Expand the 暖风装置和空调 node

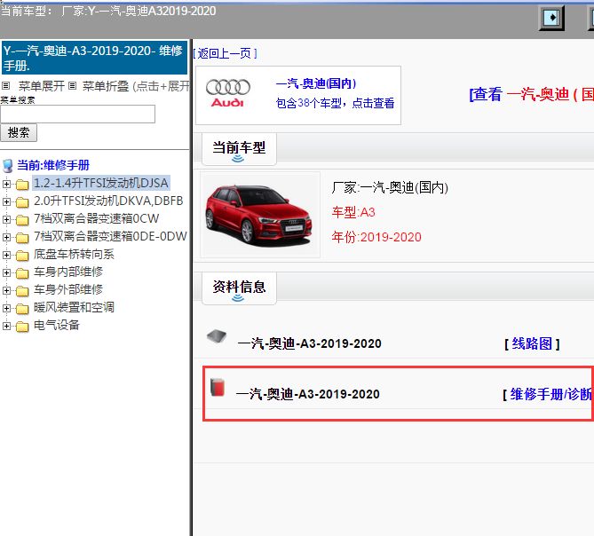(6, 308)
